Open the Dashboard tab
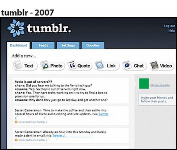The width and height of the screenshot is (177, 150). [x=18, y=45]
